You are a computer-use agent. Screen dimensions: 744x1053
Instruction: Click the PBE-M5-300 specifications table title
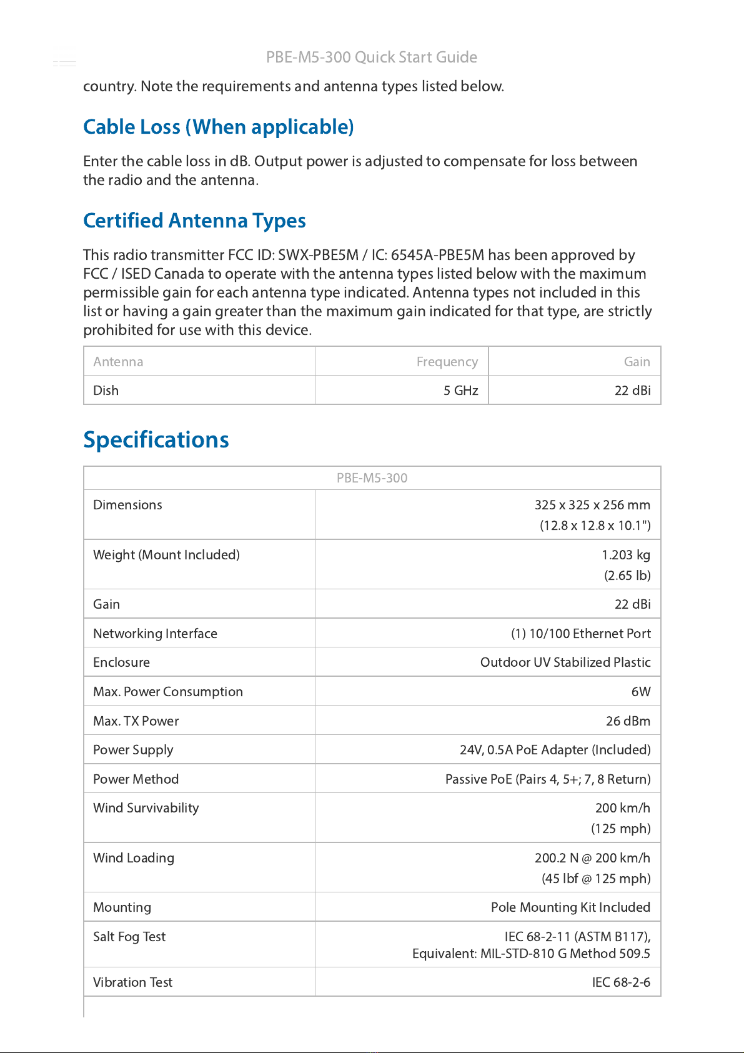(x=372, y=478)
